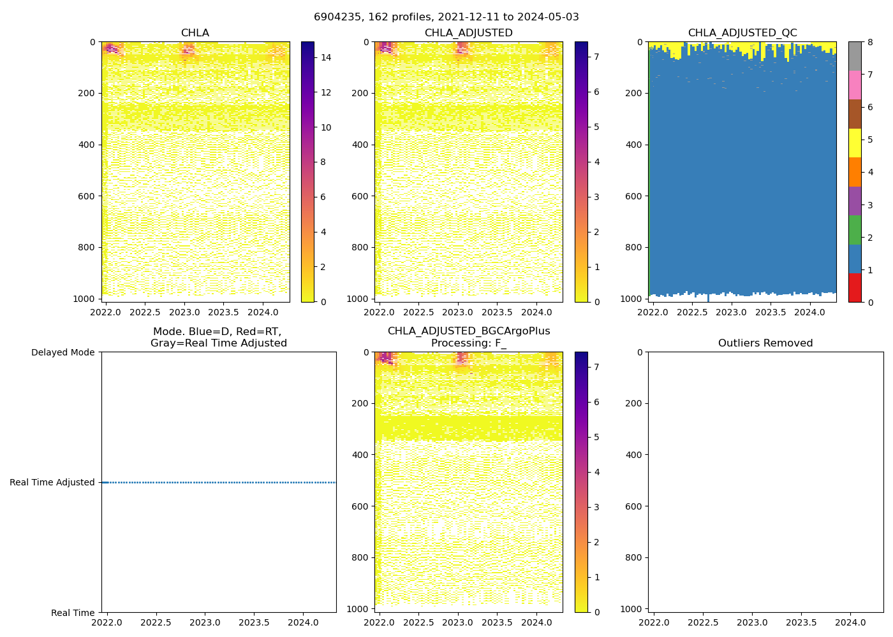Image resolution: width=893 pixels, height=637 pixels.
Task: Click the CHLA_ADJUSTED_BGCArgoPlus title text
Action: point(469,331)
